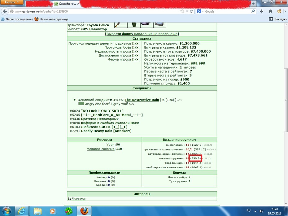
Task: Open the search engine selector dropdown
Action: [201, 11]
